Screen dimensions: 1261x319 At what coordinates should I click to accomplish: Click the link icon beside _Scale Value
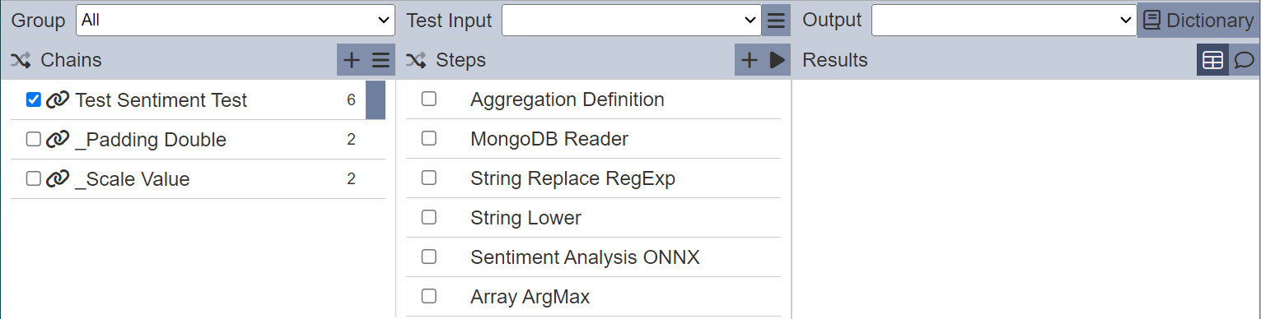(57, 179)
